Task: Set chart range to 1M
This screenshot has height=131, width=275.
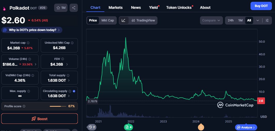Action: pos(240,20)
